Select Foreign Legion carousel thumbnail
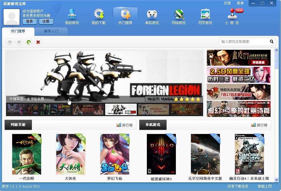 point(121,109)
